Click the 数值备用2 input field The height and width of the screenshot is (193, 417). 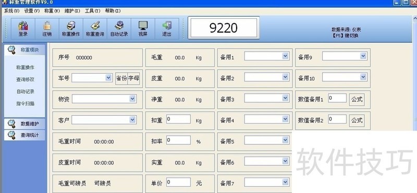pyautogui.click(x=337, y=119)
